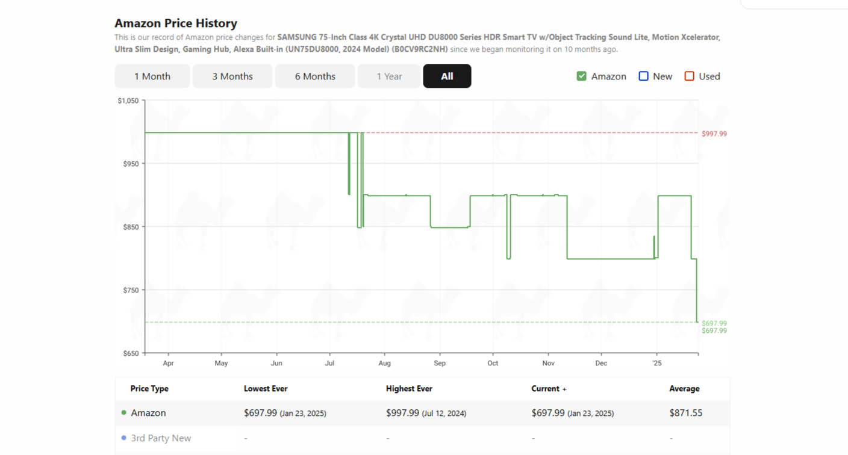Click the Price Type column header

click(149, 389)
